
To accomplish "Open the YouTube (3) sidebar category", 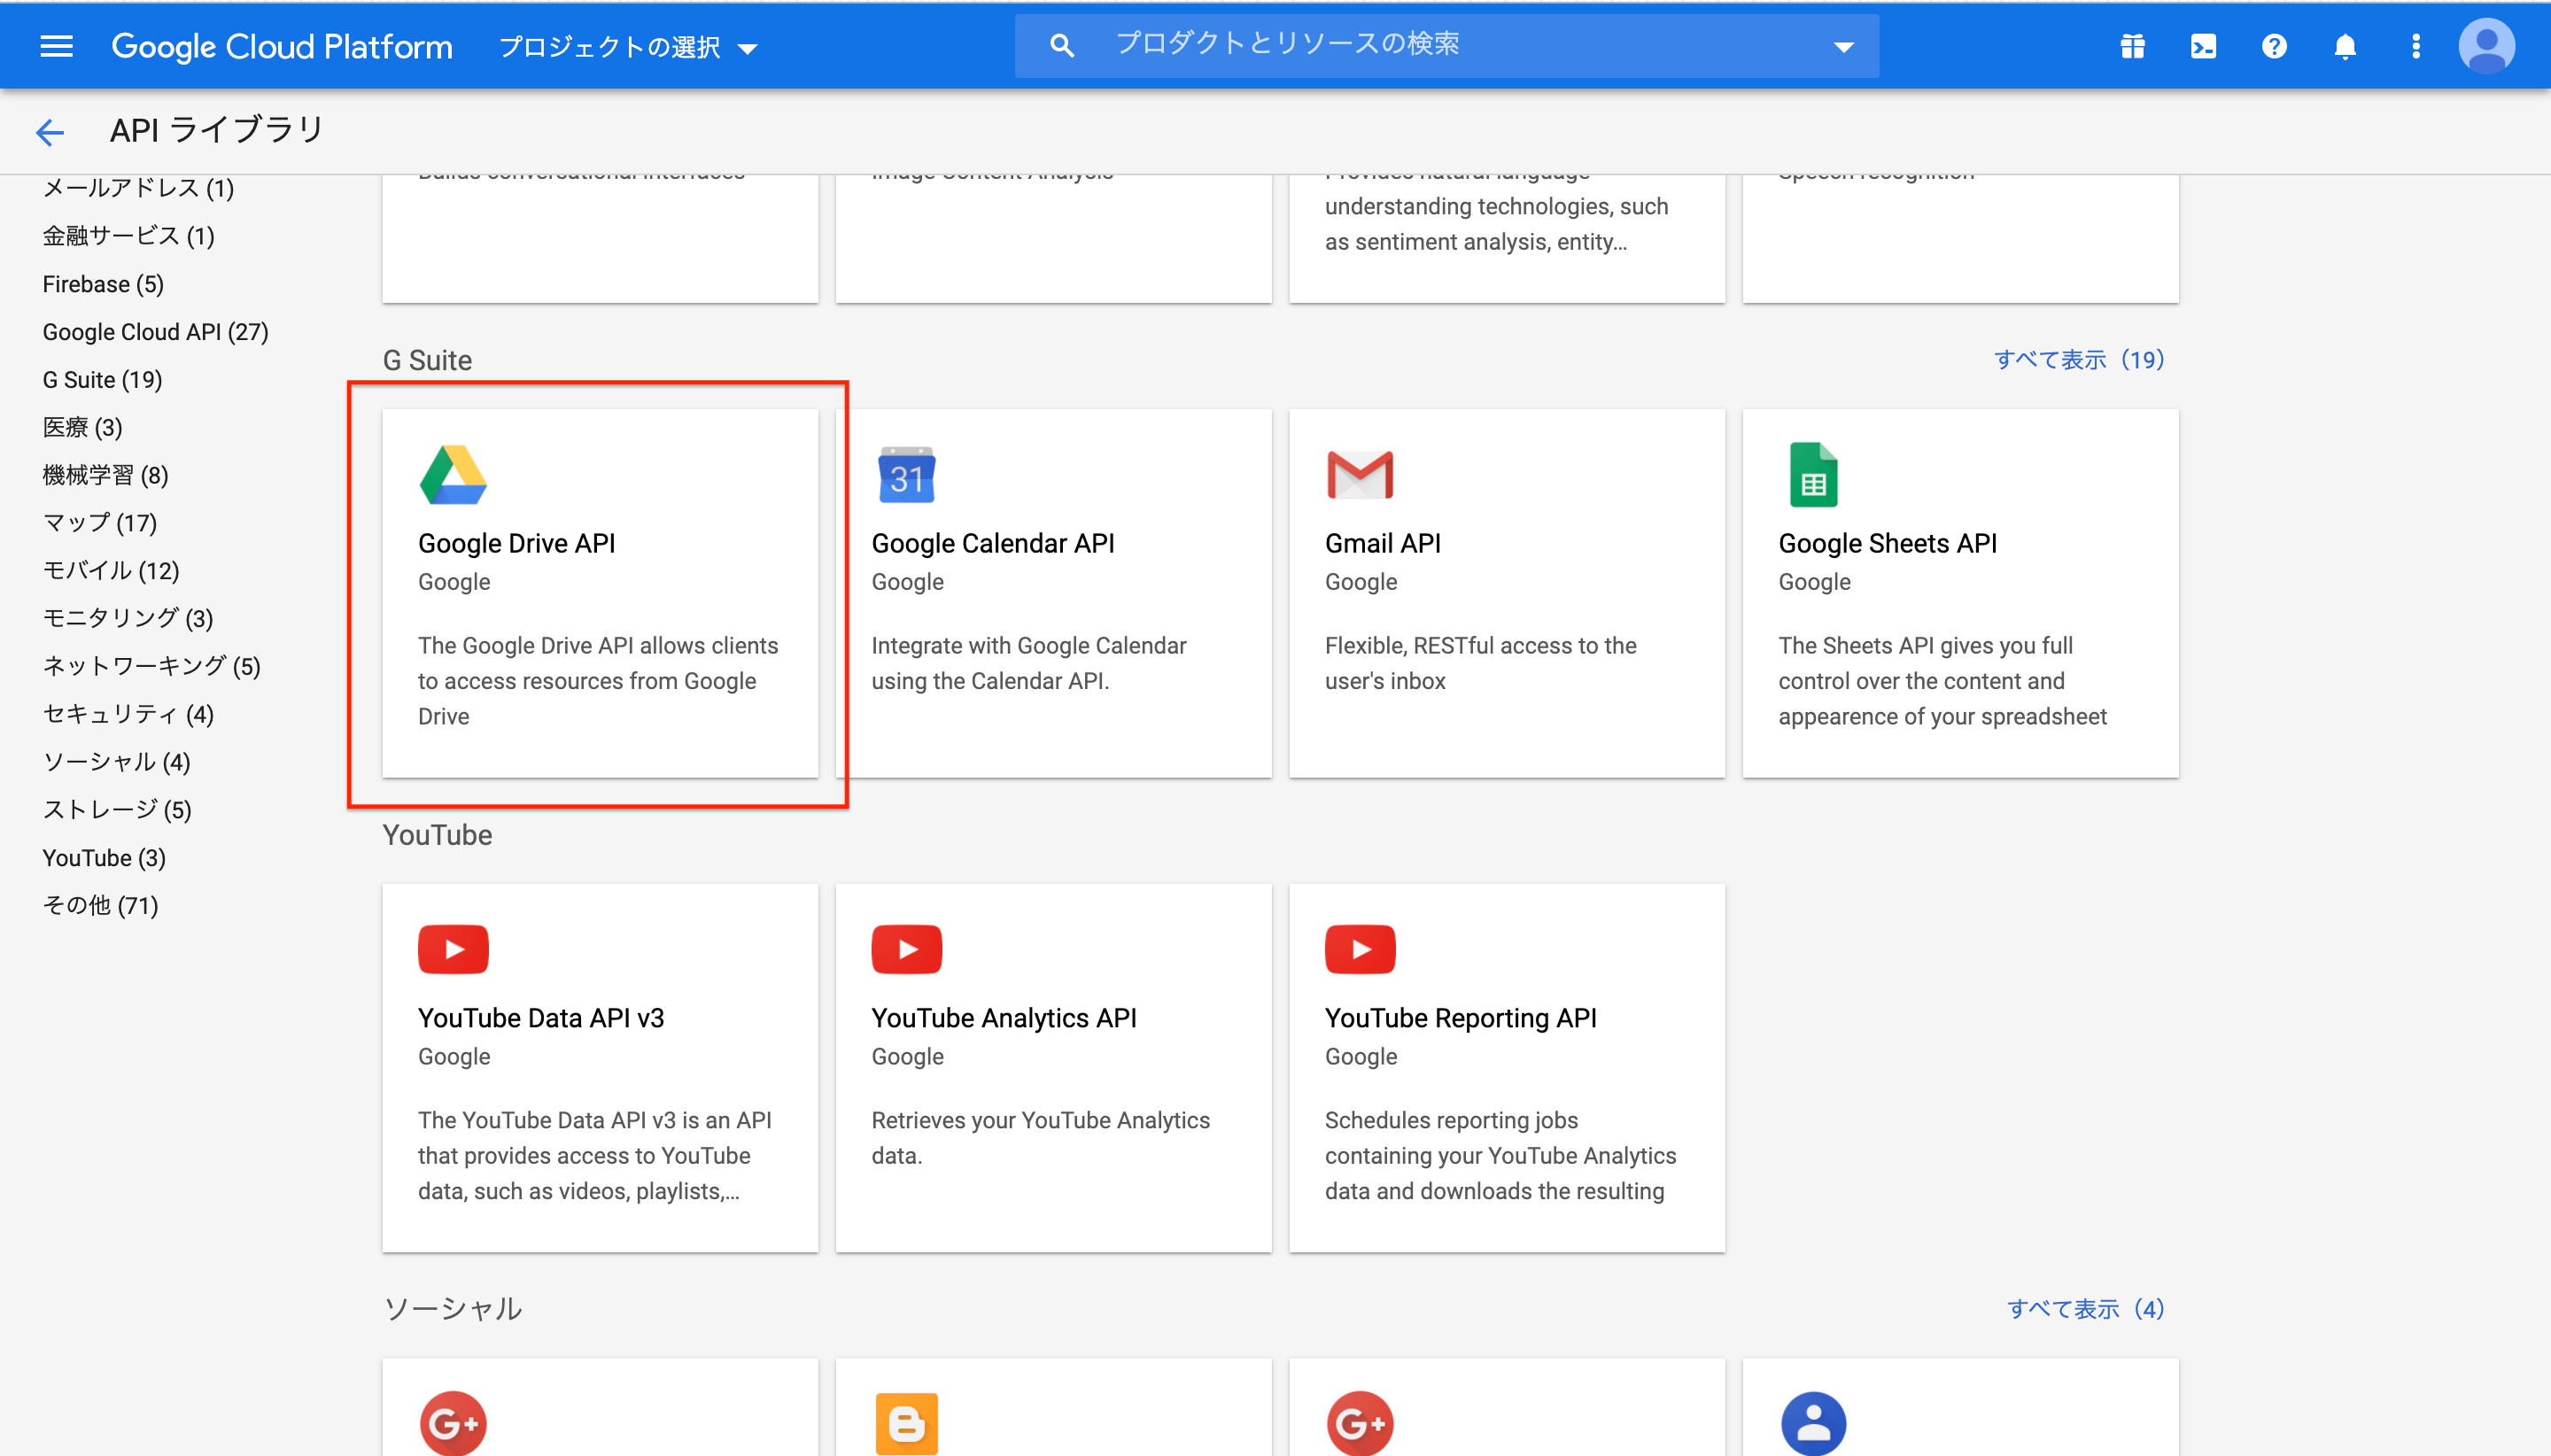I will click(x=103, y=857).
